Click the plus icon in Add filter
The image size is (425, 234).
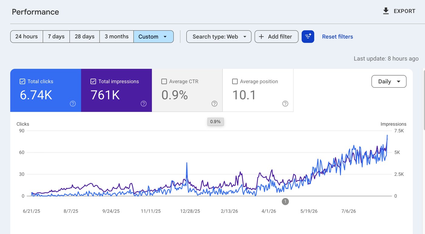pos(261,36)
